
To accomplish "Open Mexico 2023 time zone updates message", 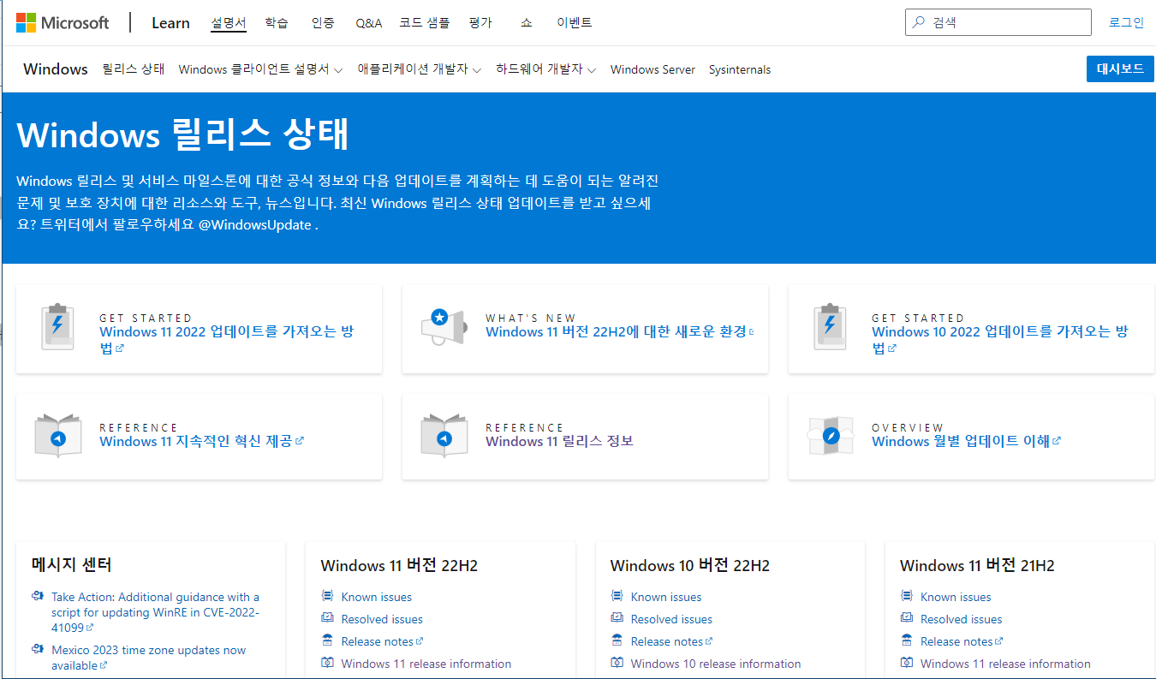I will [x=148, y=658].
